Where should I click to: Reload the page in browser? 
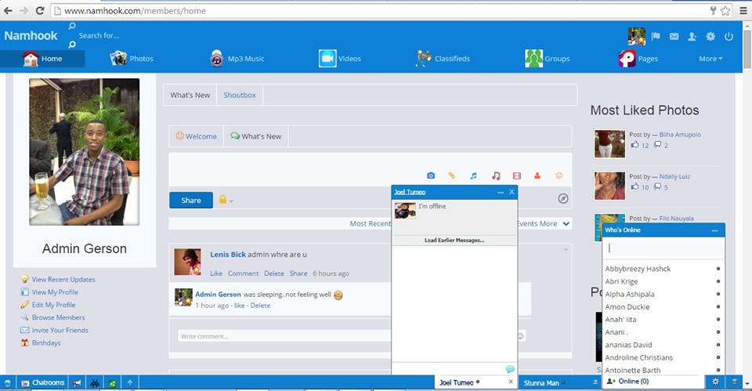coord(40,10)
